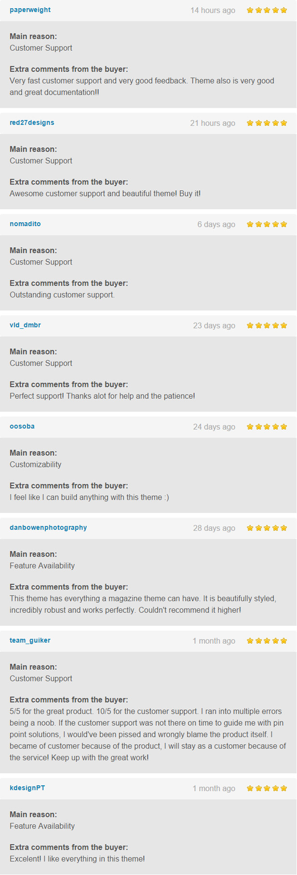Click the star rating on kdesignPT's review
This screenshot has width=297, height=875.
pyautogui.click(x=267, y=788)
